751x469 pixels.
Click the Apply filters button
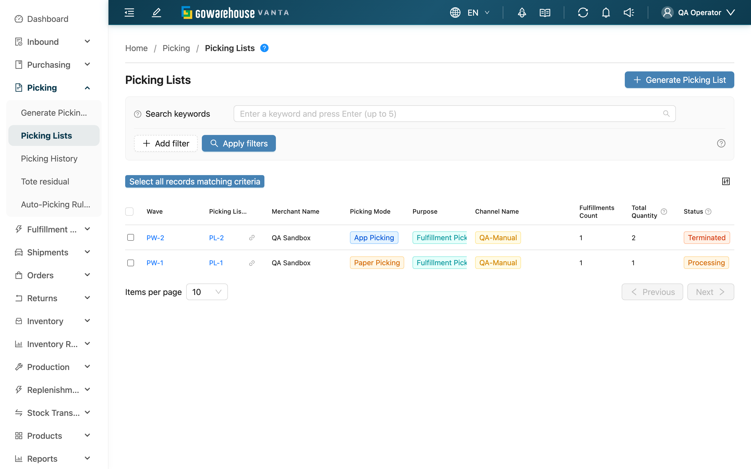point(239,143)
